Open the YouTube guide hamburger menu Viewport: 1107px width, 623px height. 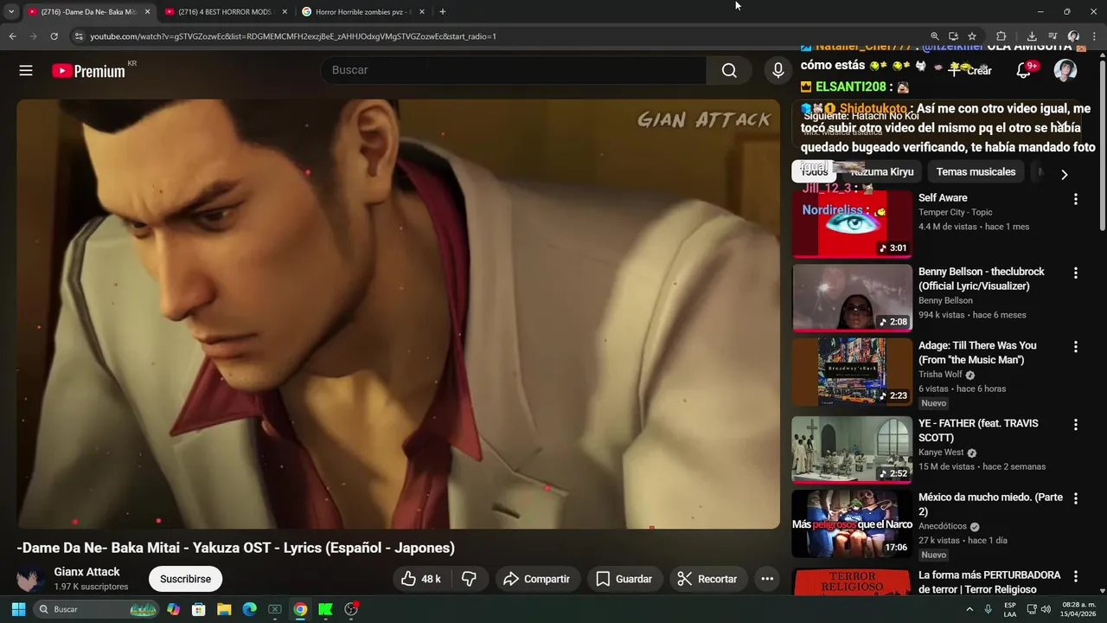(26, 71)
